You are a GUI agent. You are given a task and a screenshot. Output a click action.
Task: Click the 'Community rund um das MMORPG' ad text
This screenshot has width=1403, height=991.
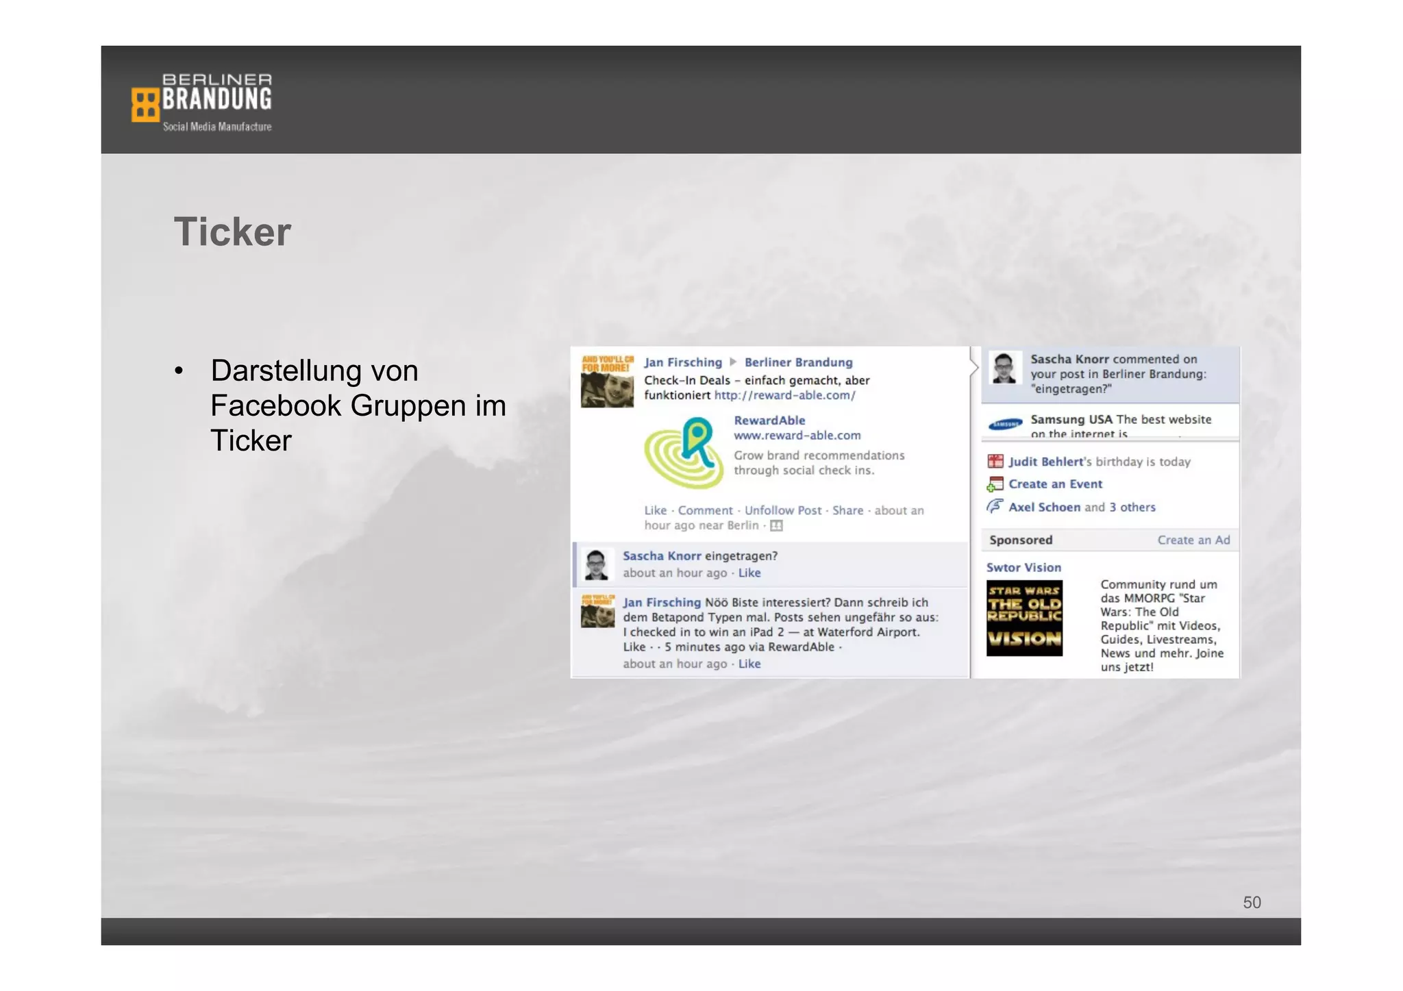click(x=1162, y=625)
